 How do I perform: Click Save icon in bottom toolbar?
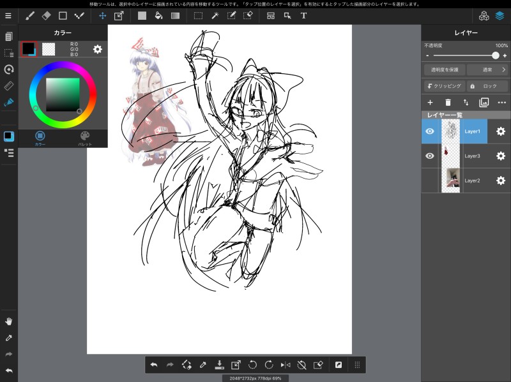click(x=219, y=365)
